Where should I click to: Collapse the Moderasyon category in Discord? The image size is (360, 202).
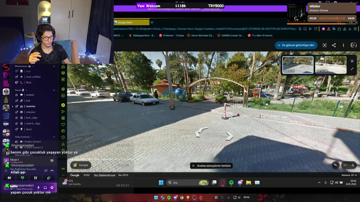pyautogui.click(x=24, y=66)
